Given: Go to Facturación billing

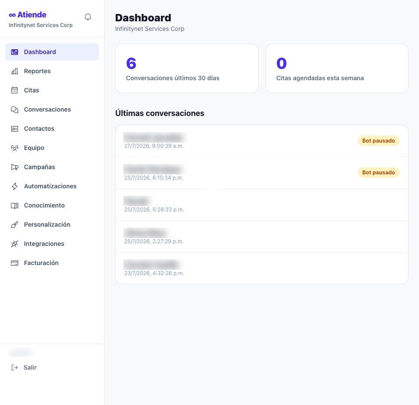Looking at the screenshot, I should coord(52,263).
